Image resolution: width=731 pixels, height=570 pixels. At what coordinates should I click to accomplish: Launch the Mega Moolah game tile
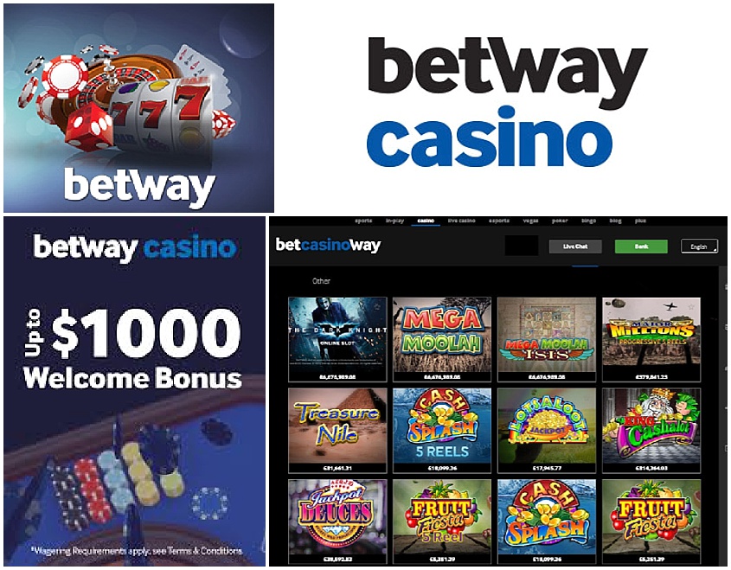(x=442, y=339)
